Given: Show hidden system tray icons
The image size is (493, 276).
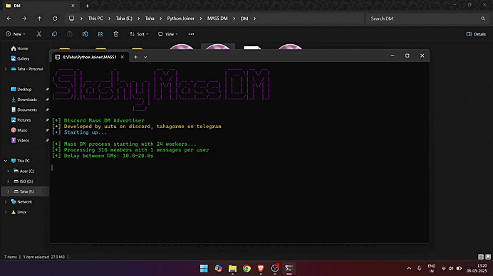Looking at the screenshot, I should (x=409, y=268).
